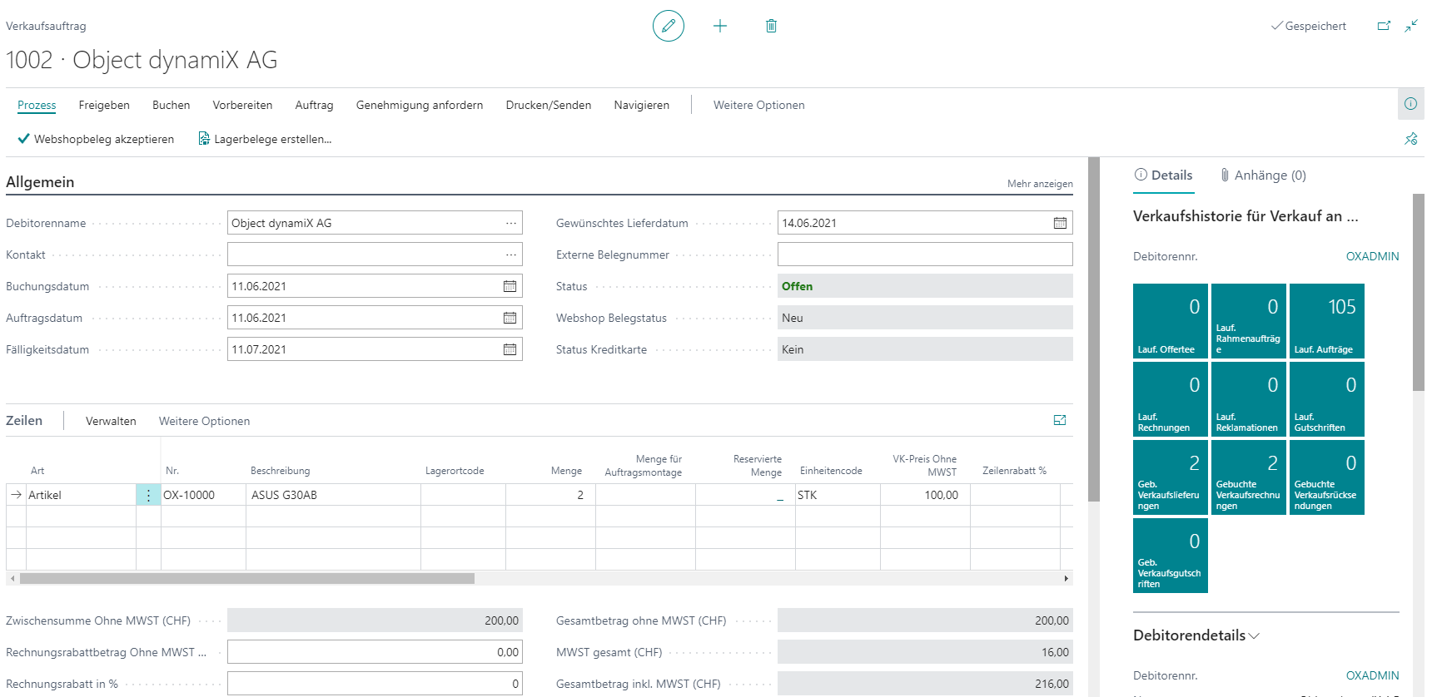Open row options menu for Artikel line

(148, 495)
